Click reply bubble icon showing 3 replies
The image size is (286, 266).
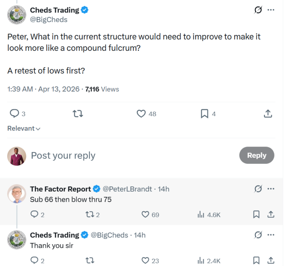coord(14,114)
